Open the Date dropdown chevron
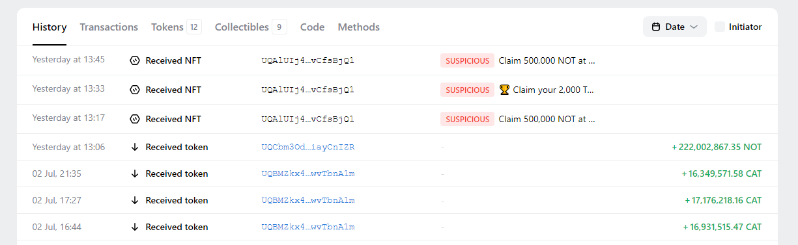 694,27
